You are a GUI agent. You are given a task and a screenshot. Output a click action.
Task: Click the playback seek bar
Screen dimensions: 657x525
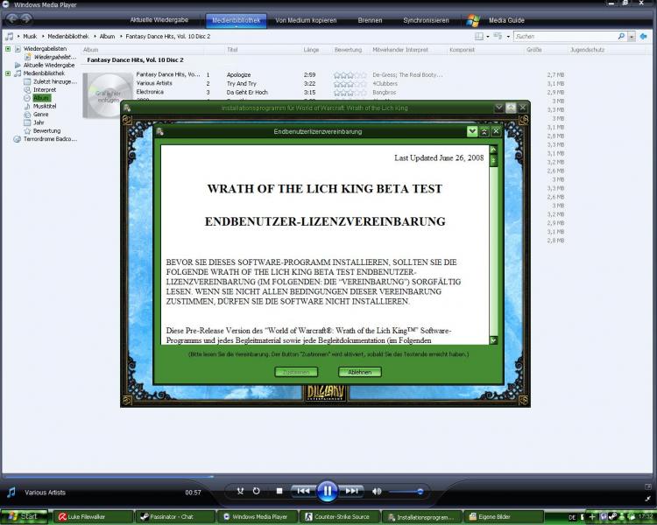tap(328, 476)
